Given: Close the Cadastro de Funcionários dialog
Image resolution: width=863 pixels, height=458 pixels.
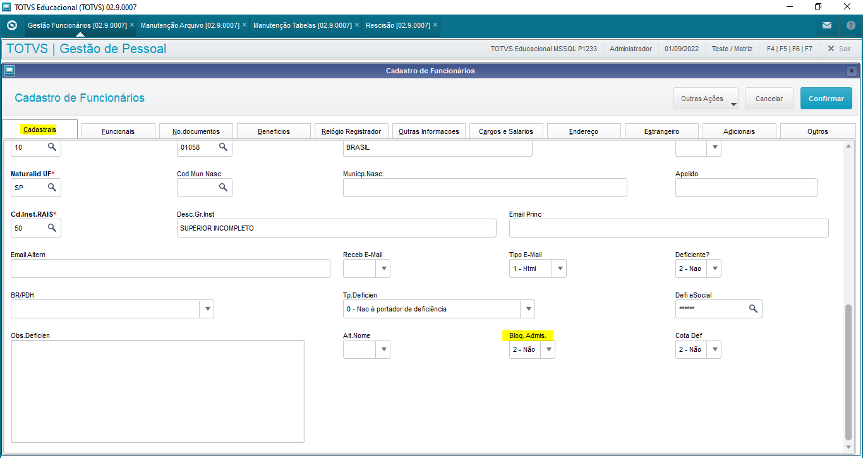Looking at the screenshot, I should click(x=851, y=71).
